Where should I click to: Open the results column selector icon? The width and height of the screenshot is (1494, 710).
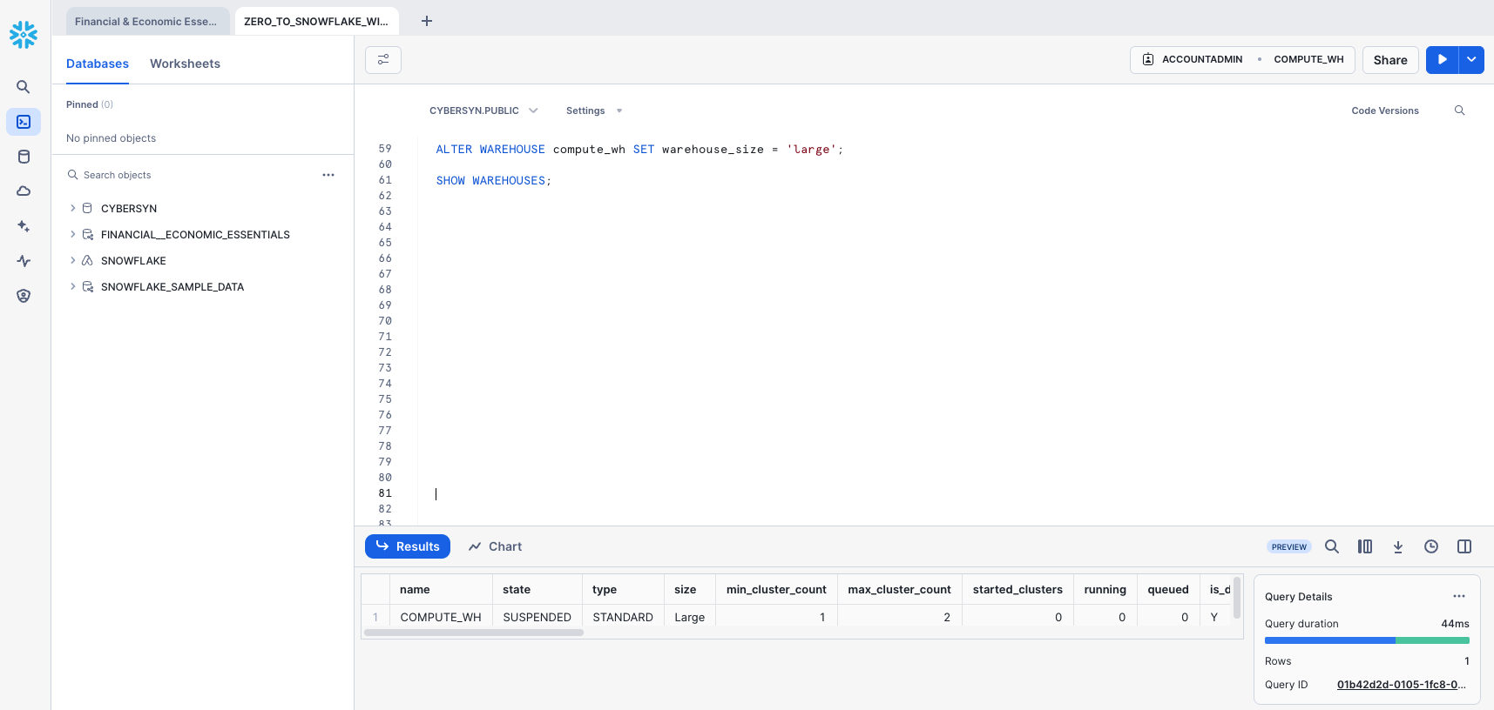(x=1365, y=546)
